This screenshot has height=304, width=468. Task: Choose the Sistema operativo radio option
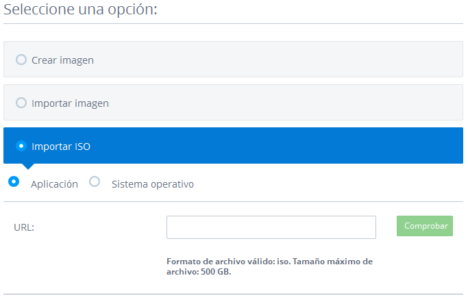[x=95, y=182]
